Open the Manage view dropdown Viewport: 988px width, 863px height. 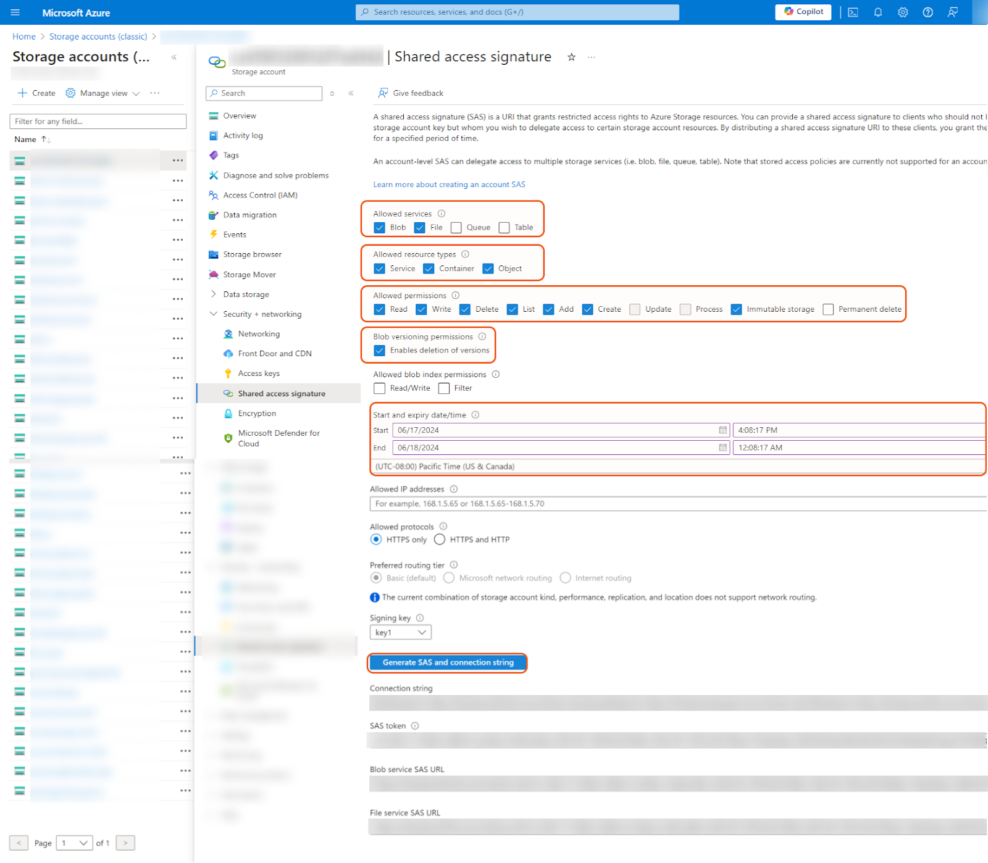pos(104,93)
